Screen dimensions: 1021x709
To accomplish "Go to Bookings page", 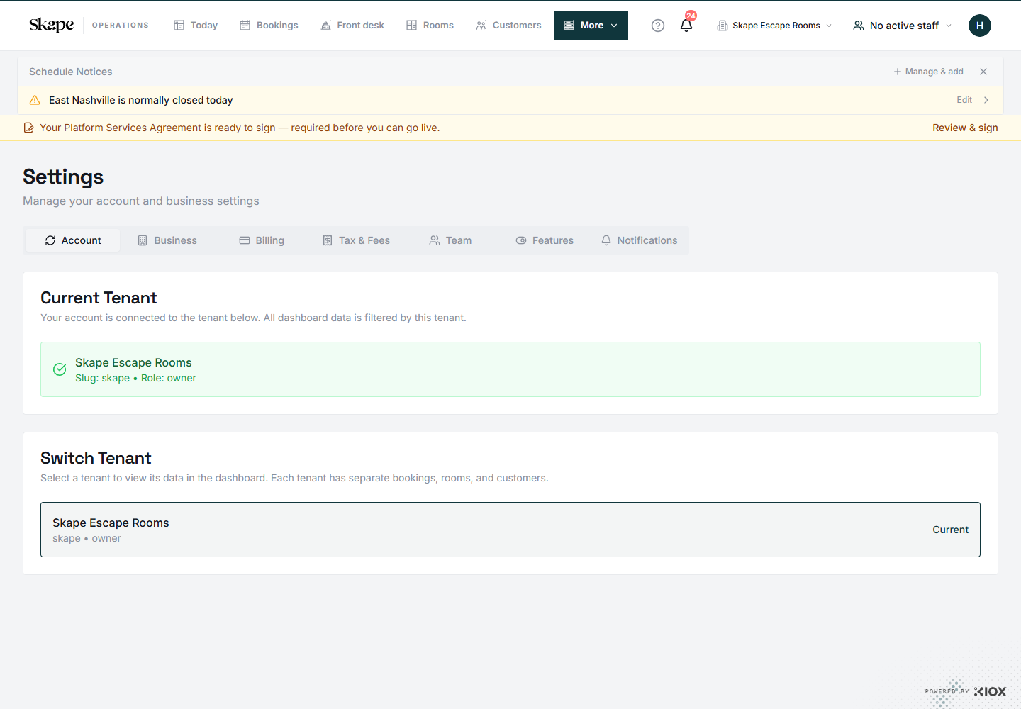I will tap(269, 25).
